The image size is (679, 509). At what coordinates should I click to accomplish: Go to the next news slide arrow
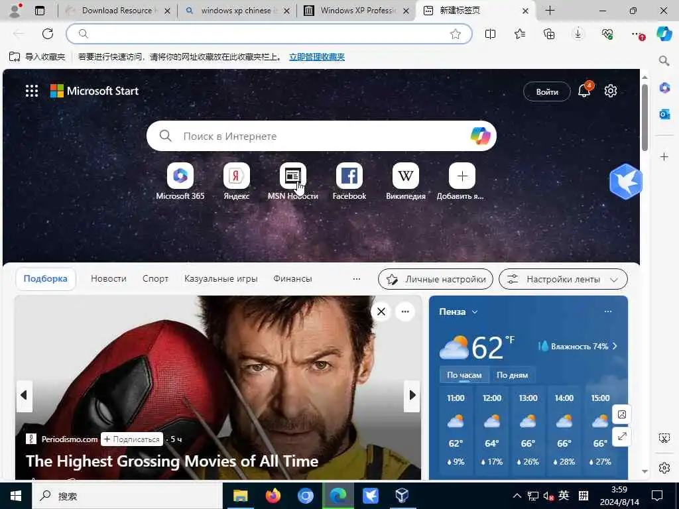point(412,395)
